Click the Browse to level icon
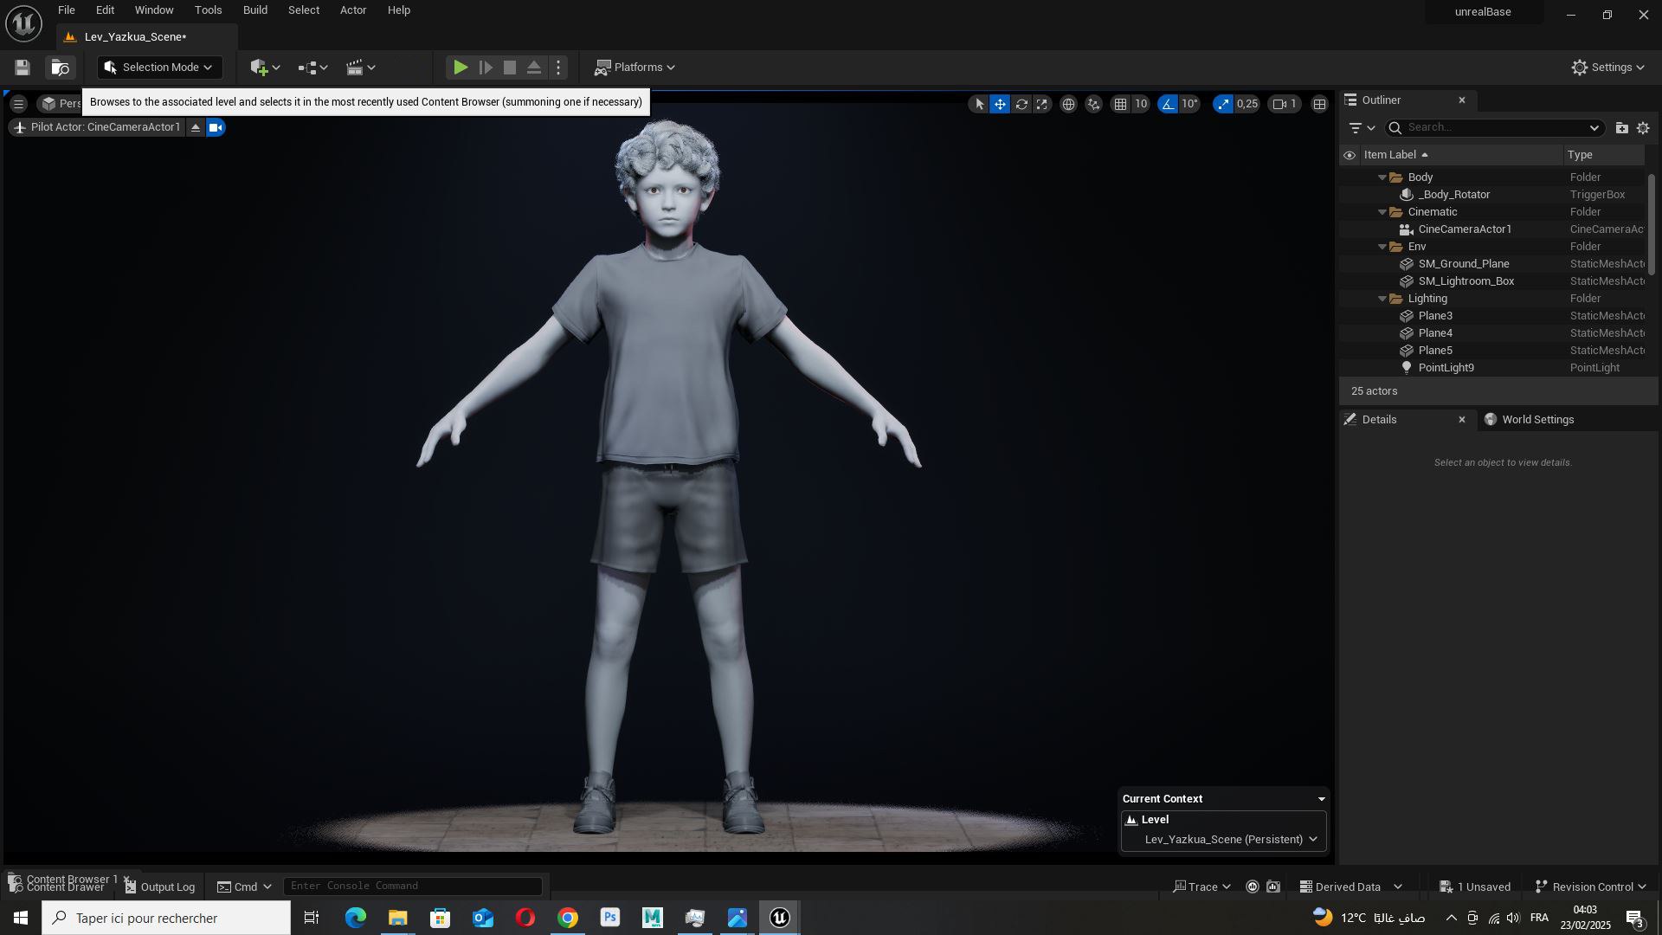 [60, 68]
